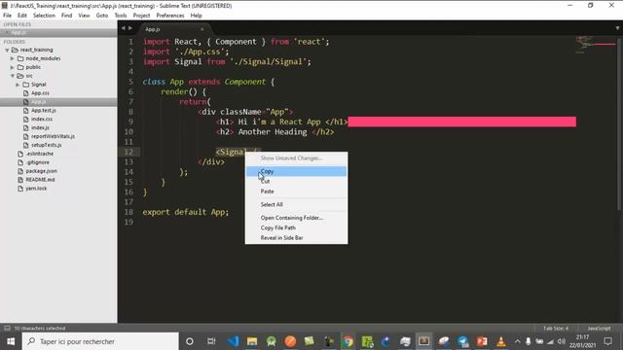This screenshot has width=623, height=350.
Task: Go to next tab with right arrow
Action: [x=130, y=28]
